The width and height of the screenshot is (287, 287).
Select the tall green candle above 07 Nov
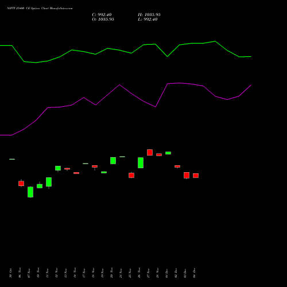[30, 192]
